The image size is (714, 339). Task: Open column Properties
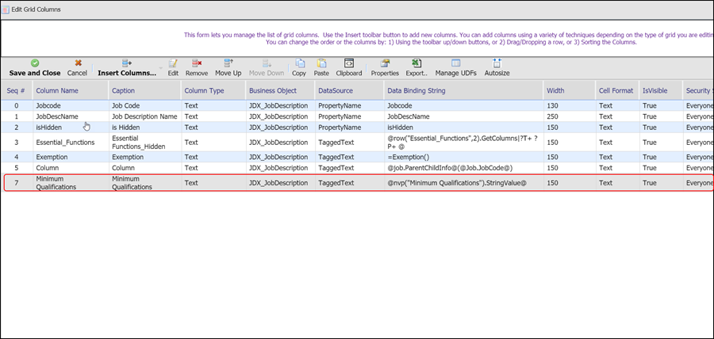pos(385,68)
